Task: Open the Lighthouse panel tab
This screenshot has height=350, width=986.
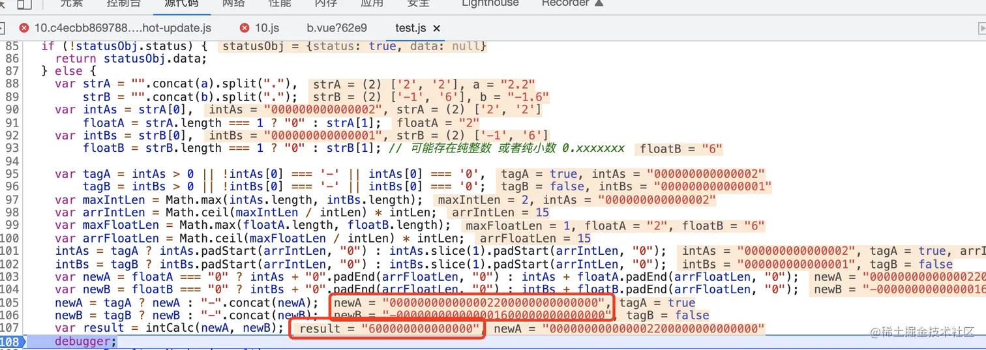Action: point(490,3)
